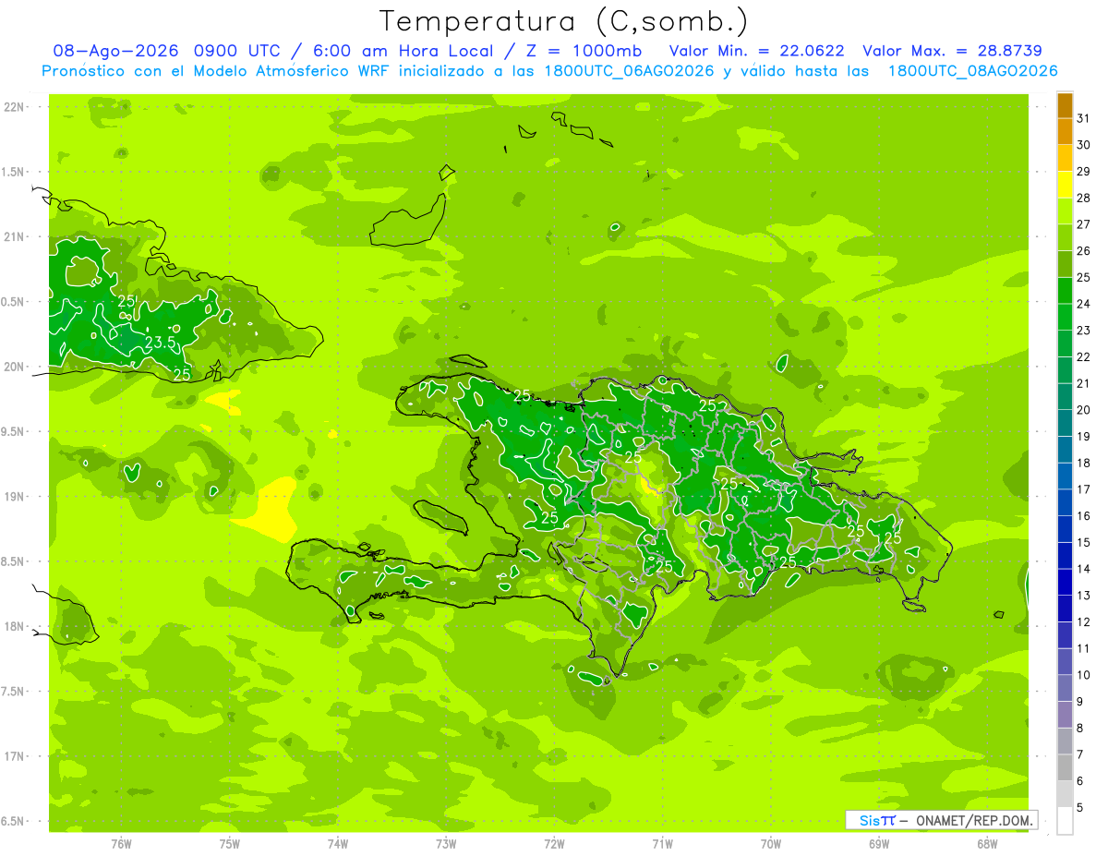
Task: Click the colorbar label "27"
Action: pos(1084,224)
